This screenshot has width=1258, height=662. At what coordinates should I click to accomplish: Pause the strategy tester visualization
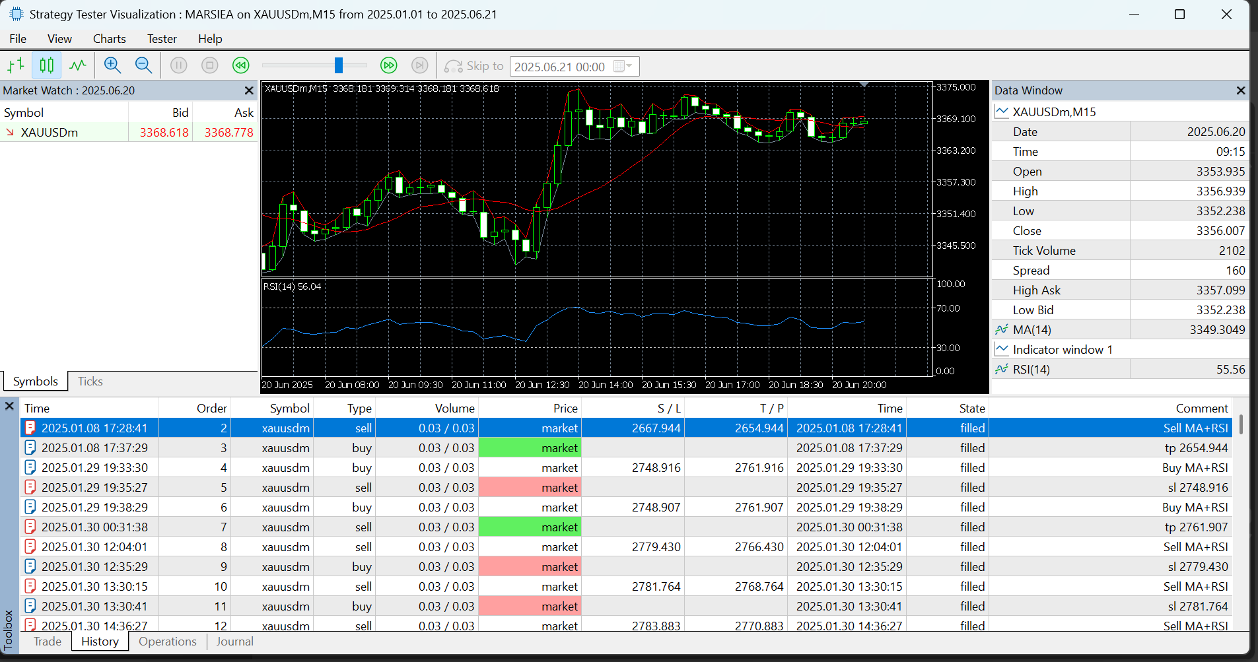[x=179, y=65]
